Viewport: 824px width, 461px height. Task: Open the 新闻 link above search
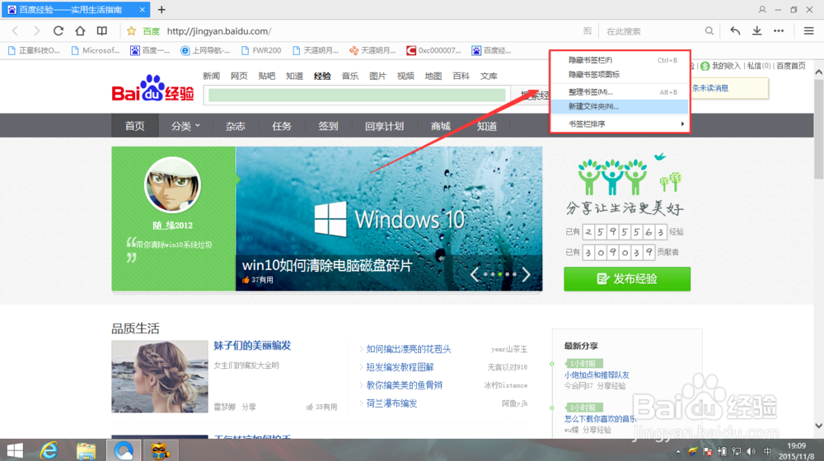211,76
